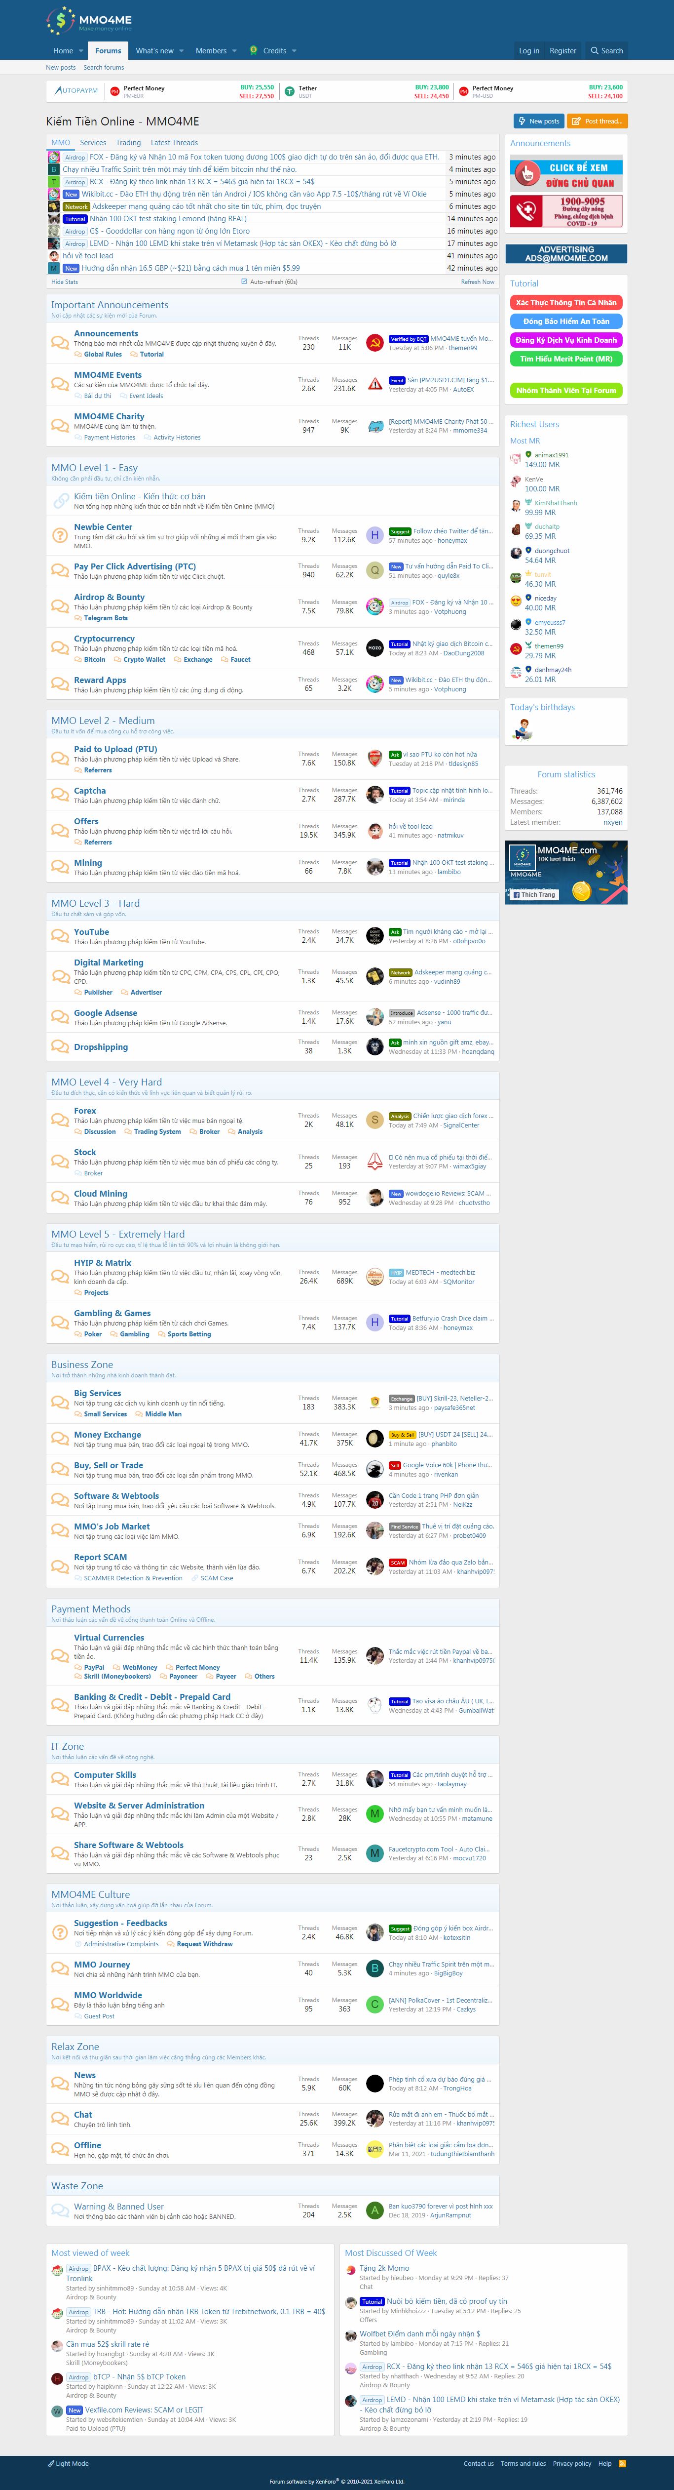Viewport: 674px width, 2490px height.
Task: Open the Search icon in navigation bar
Action: 607,51
